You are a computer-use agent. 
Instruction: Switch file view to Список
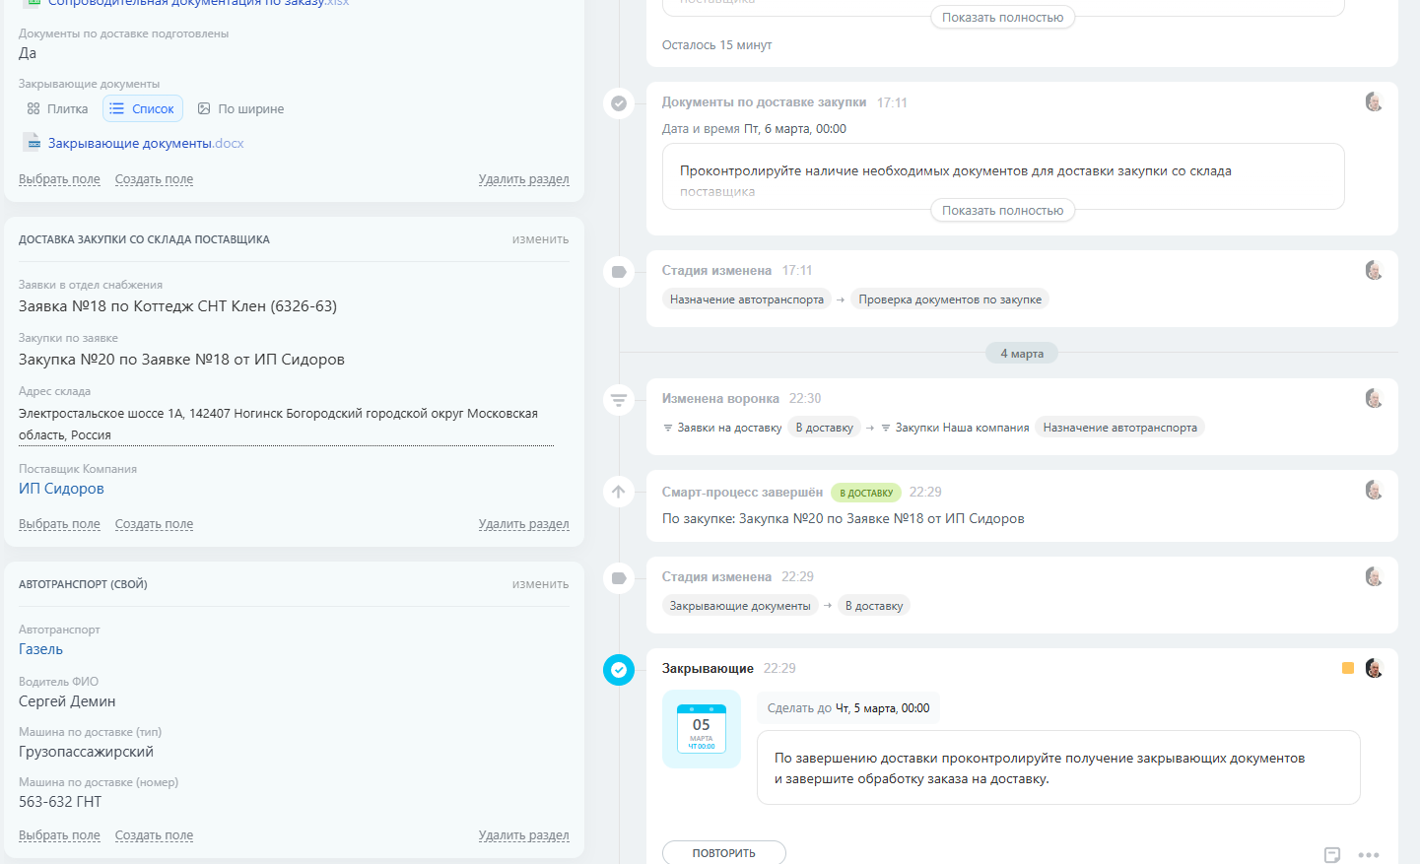pyautogui.click(x=143, y=108)
